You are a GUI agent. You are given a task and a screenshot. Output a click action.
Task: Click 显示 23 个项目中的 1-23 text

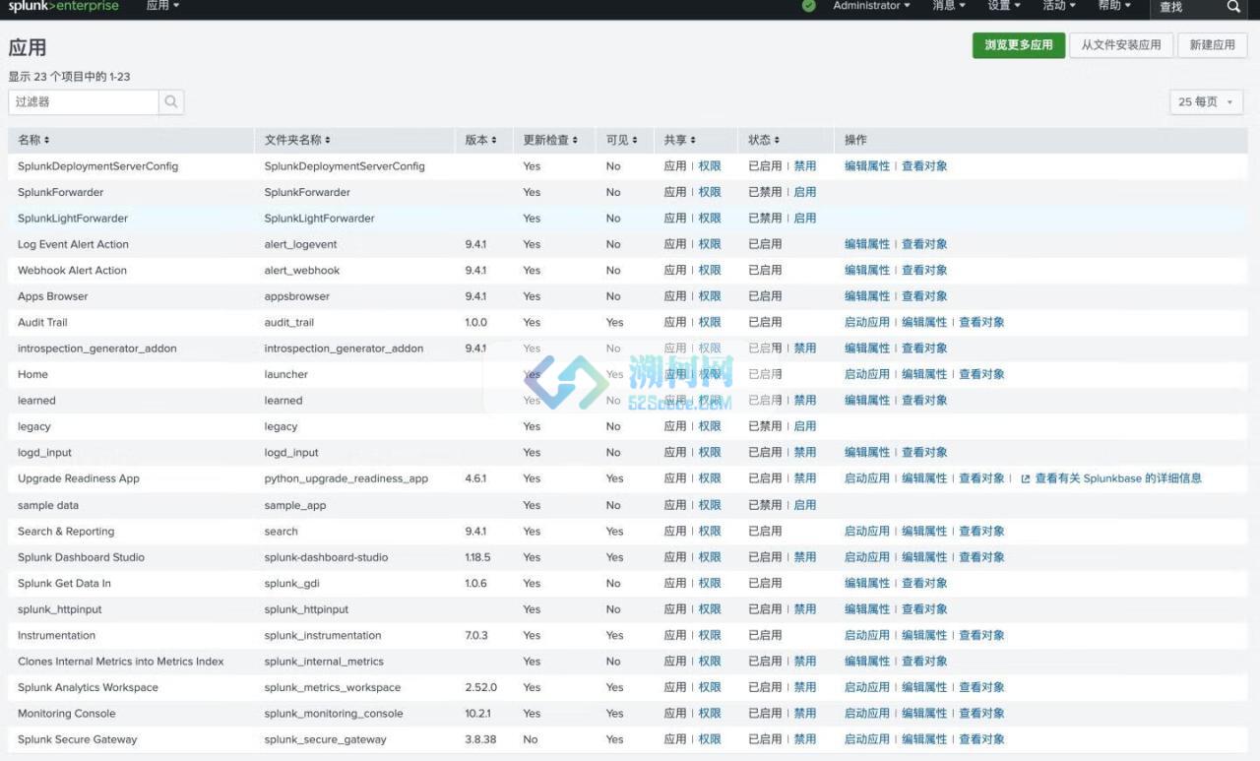(x=69, y=77)
